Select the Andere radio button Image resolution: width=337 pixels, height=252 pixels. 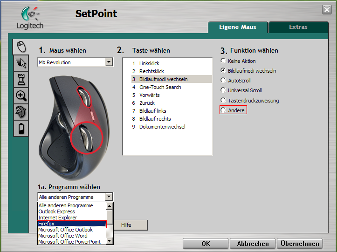pos(223,110)
